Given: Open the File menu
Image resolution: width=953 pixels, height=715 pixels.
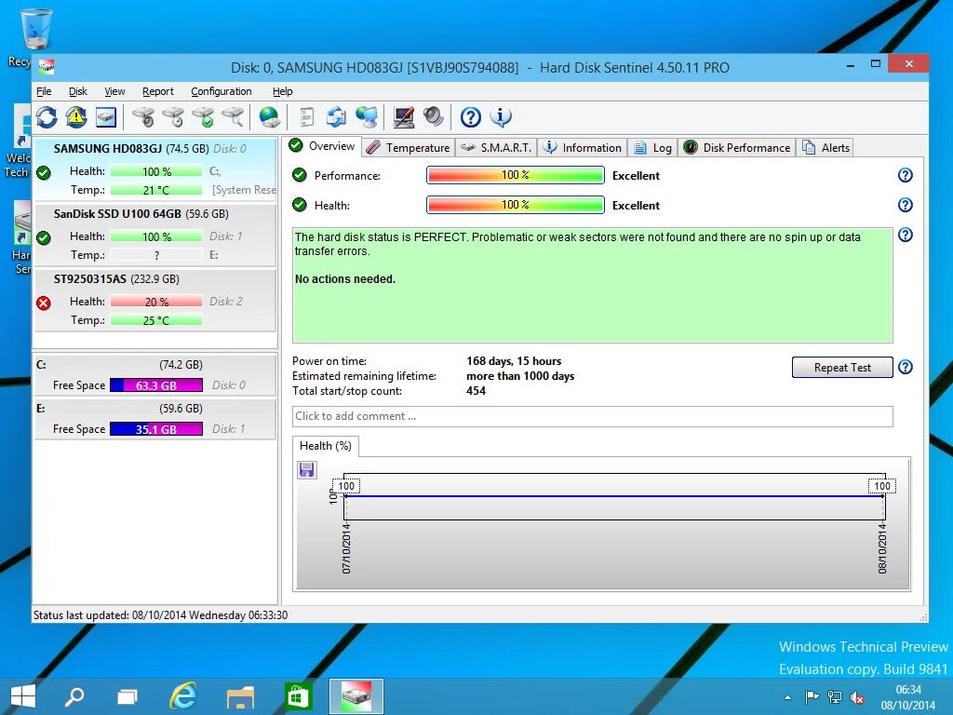Looking at the screenshot, I should [x=44, y=91].
